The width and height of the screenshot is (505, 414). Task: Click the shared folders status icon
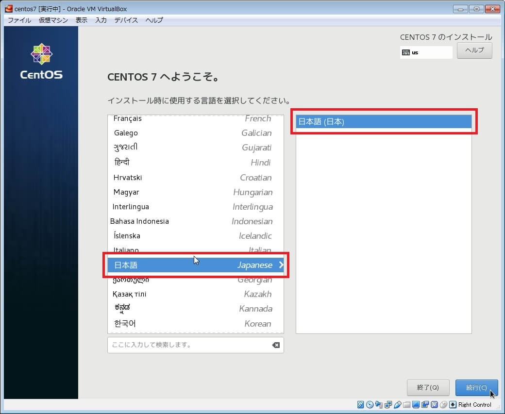406,405
